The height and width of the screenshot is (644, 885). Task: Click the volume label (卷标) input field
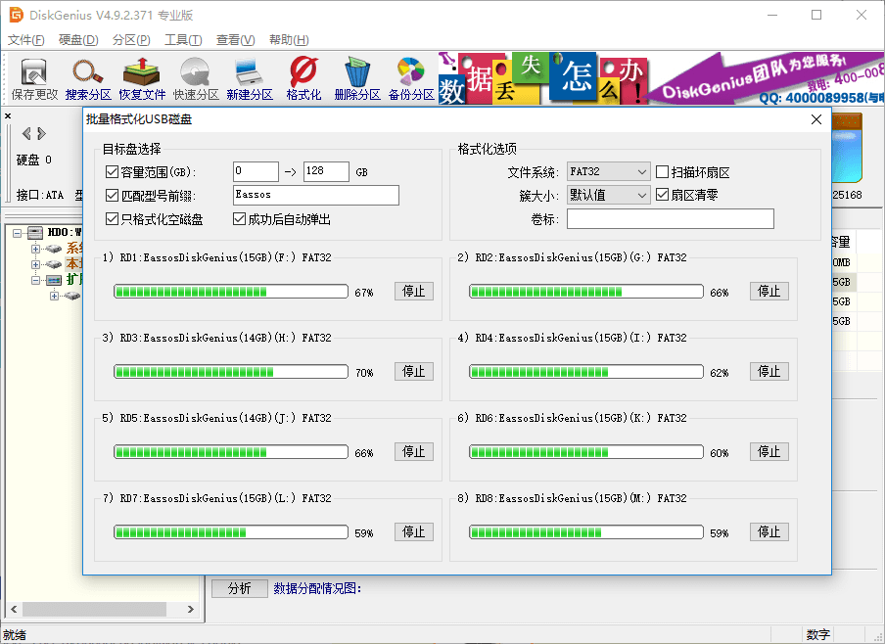pyautogui.click(x=671, y=219)
